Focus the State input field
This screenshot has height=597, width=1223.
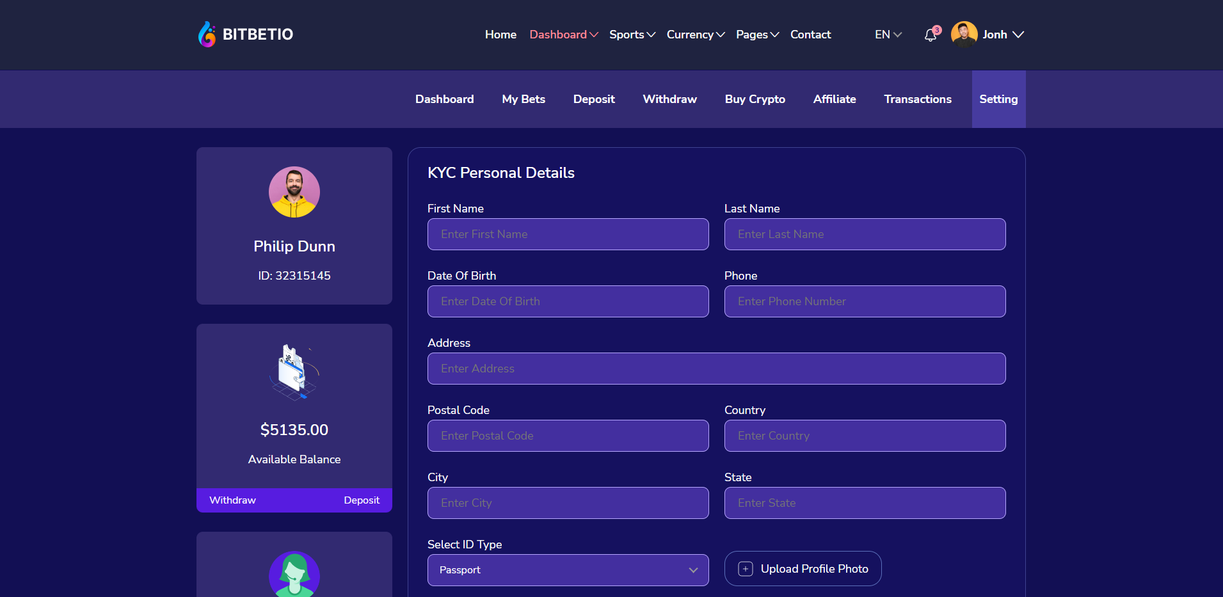tap(865, 503)
